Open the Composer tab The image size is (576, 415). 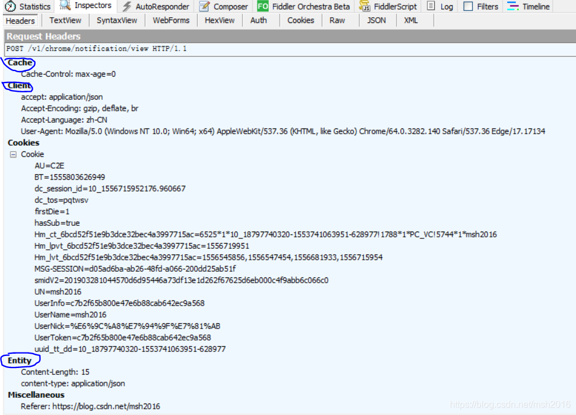[x=224, y=7]
